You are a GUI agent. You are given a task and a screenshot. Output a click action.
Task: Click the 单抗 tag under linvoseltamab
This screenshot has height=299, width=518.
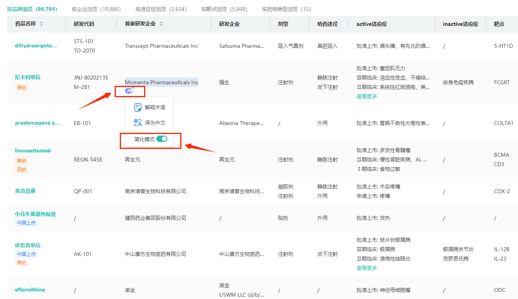pos(22,161)
